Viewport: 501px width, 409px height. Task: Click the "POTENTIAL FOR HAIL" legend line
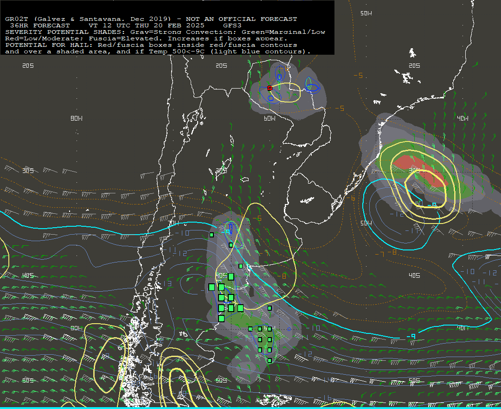pyautogui.click(x=151, y=45)
